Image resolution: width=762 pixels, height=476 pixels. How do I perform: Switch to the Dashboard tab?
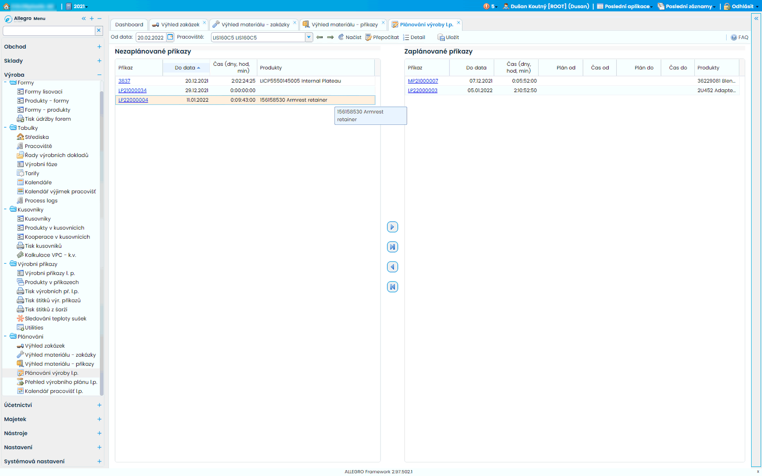[129, 24]
